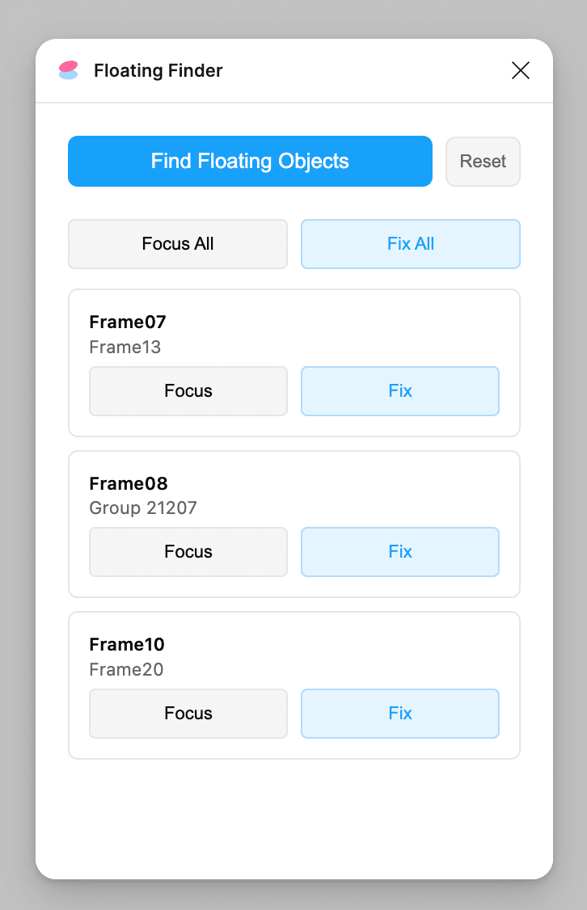587x910 pixels.
Task: Click the Reset button
Action: click(483, 162)
